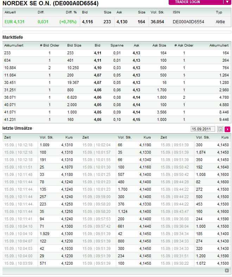
Task: Select trade volume 1.874
Action: pyautogui.click(x=201, y=153)
